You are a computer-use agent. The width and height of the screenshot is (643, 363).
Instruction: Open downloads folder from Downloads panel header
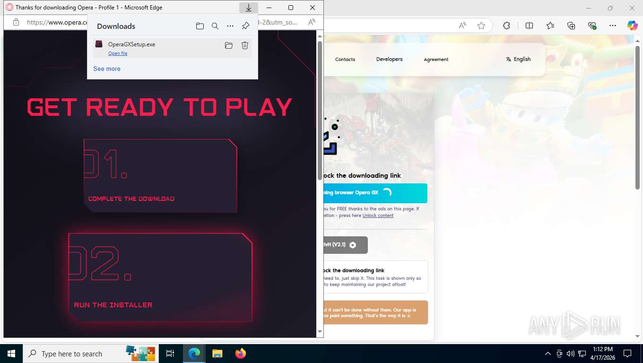pyautogui.click(x=200, y=26)
